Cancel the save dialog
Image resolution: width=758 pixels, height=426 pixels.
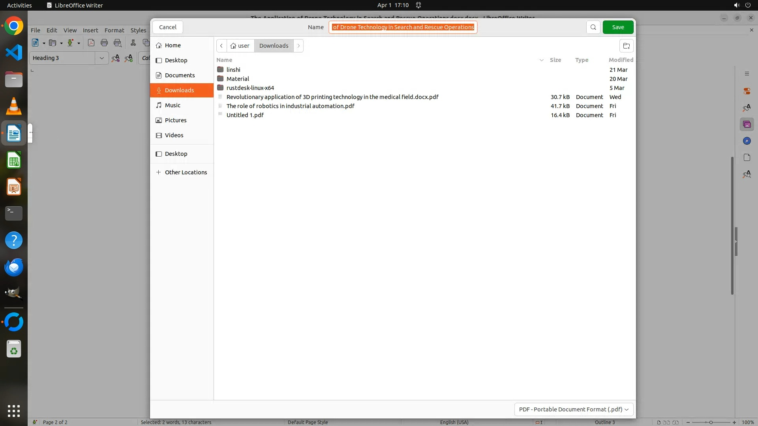click(x=167, y=27)
